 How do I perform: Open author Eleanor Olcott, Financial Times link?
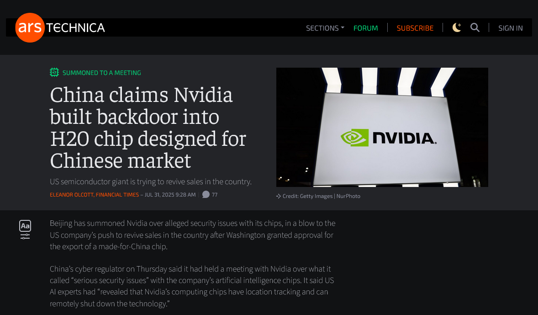(95, 195)
